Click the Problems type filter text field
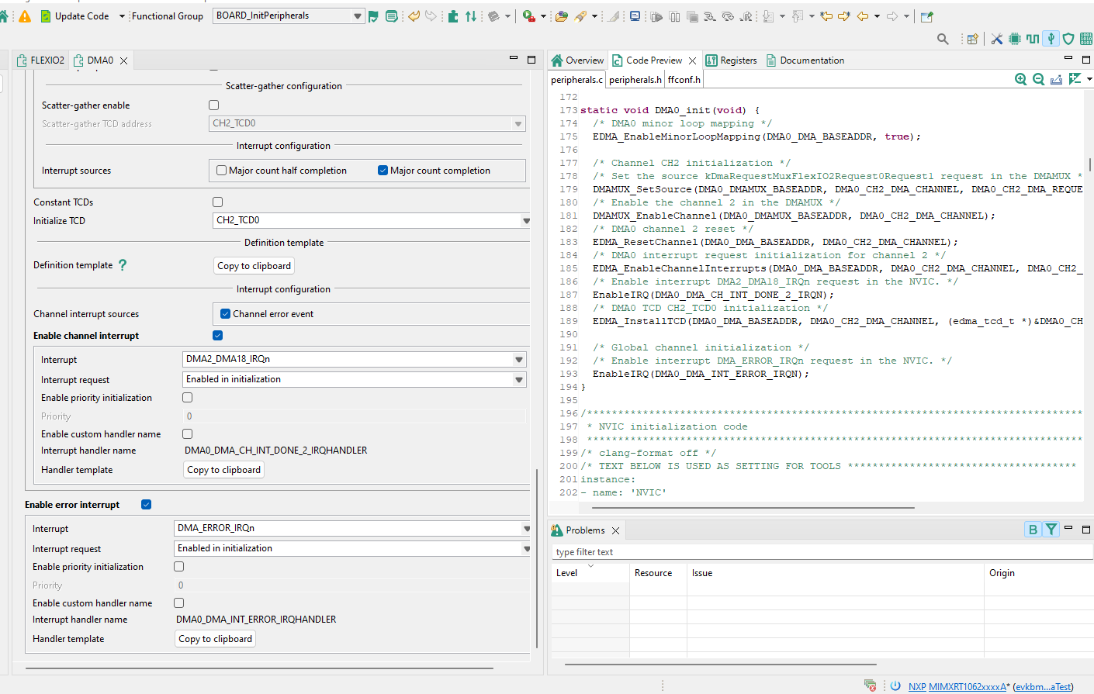Screen dimensions: 1094x694 click(822, 552)
